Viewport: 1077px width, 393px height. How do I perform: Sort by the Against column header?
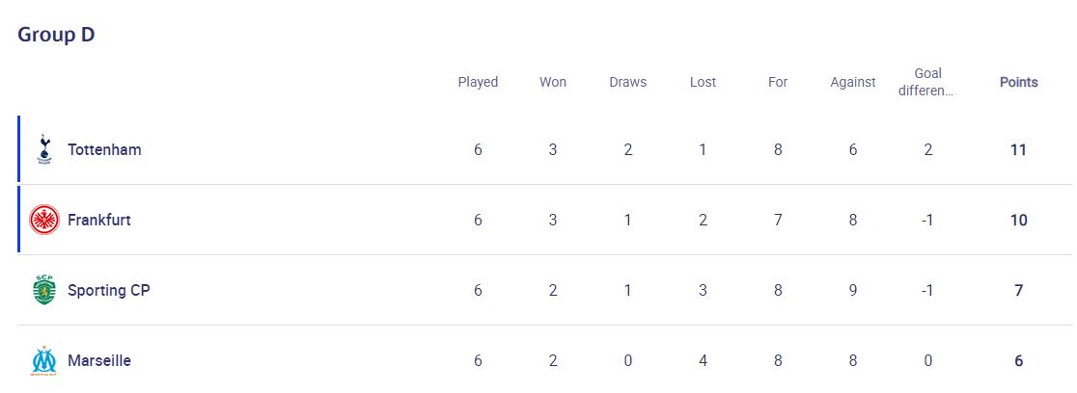click(853, 82)
